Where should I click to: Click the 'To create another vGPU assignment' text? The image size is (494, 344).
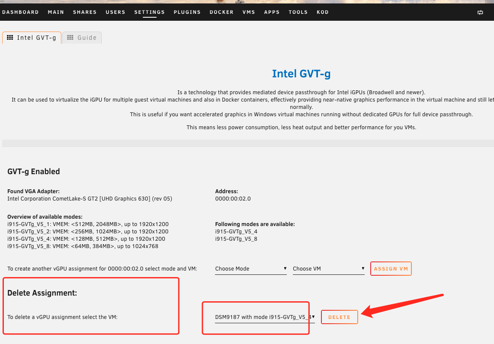(102, 268)
